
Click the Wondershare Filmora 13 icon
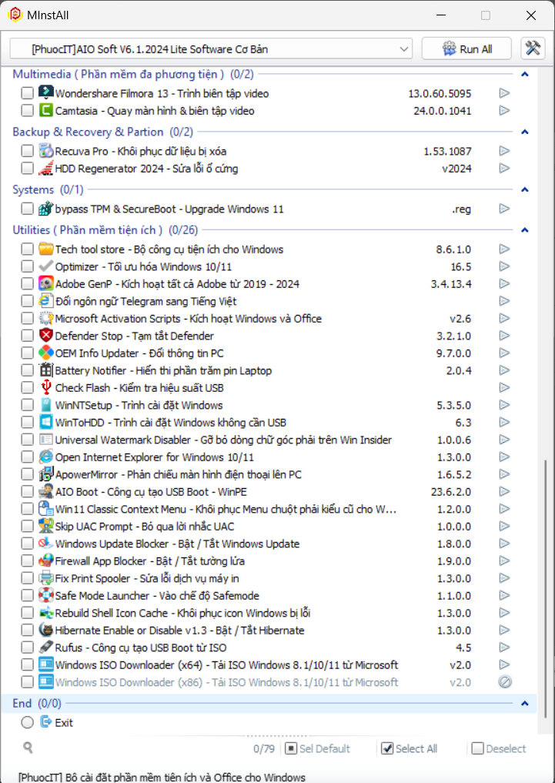coord(46,93)
